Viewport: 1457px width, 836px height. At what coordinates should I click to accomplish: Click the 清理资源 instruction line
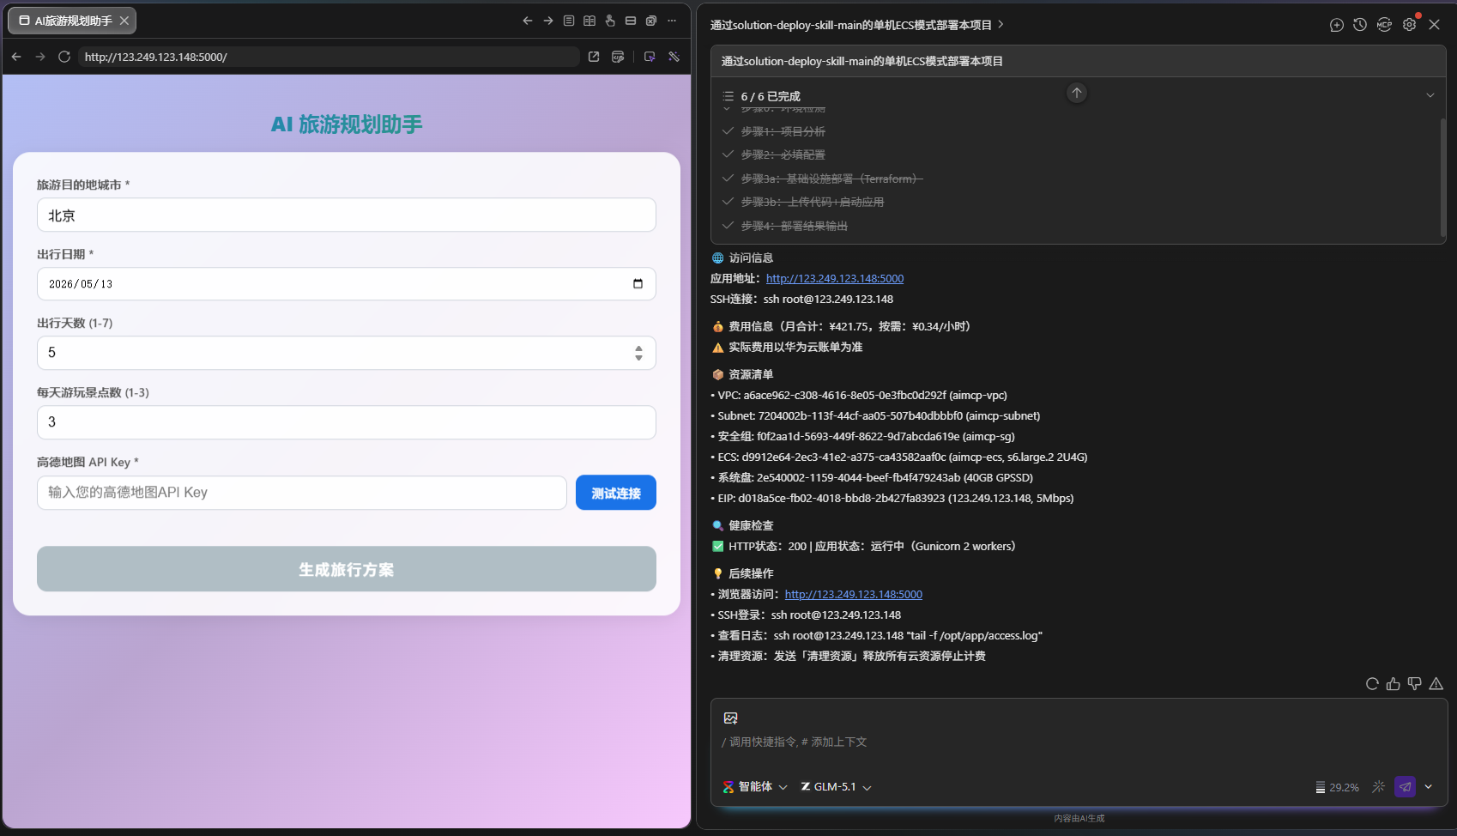(x=849, y=656)
